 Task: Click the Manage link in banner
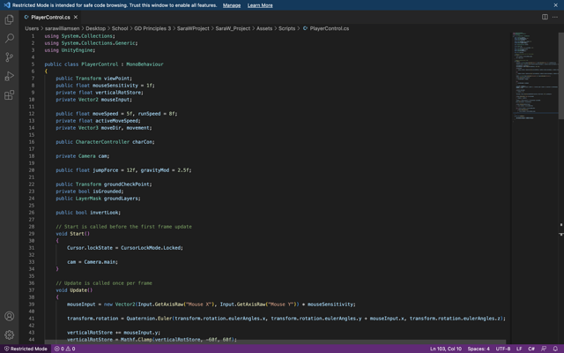tap(232, 5)
